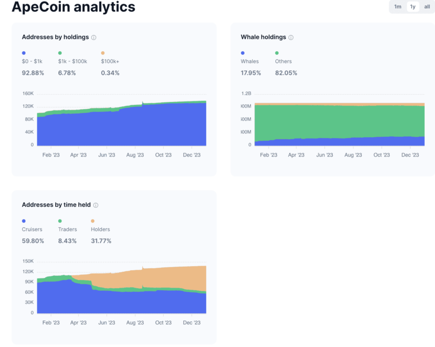Click the 92.88% holdings percentage value
435x347 pixels.
click(33, 73)
